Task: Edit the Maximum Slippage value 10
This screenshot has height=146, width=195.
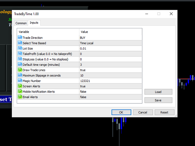Action: 111,75
